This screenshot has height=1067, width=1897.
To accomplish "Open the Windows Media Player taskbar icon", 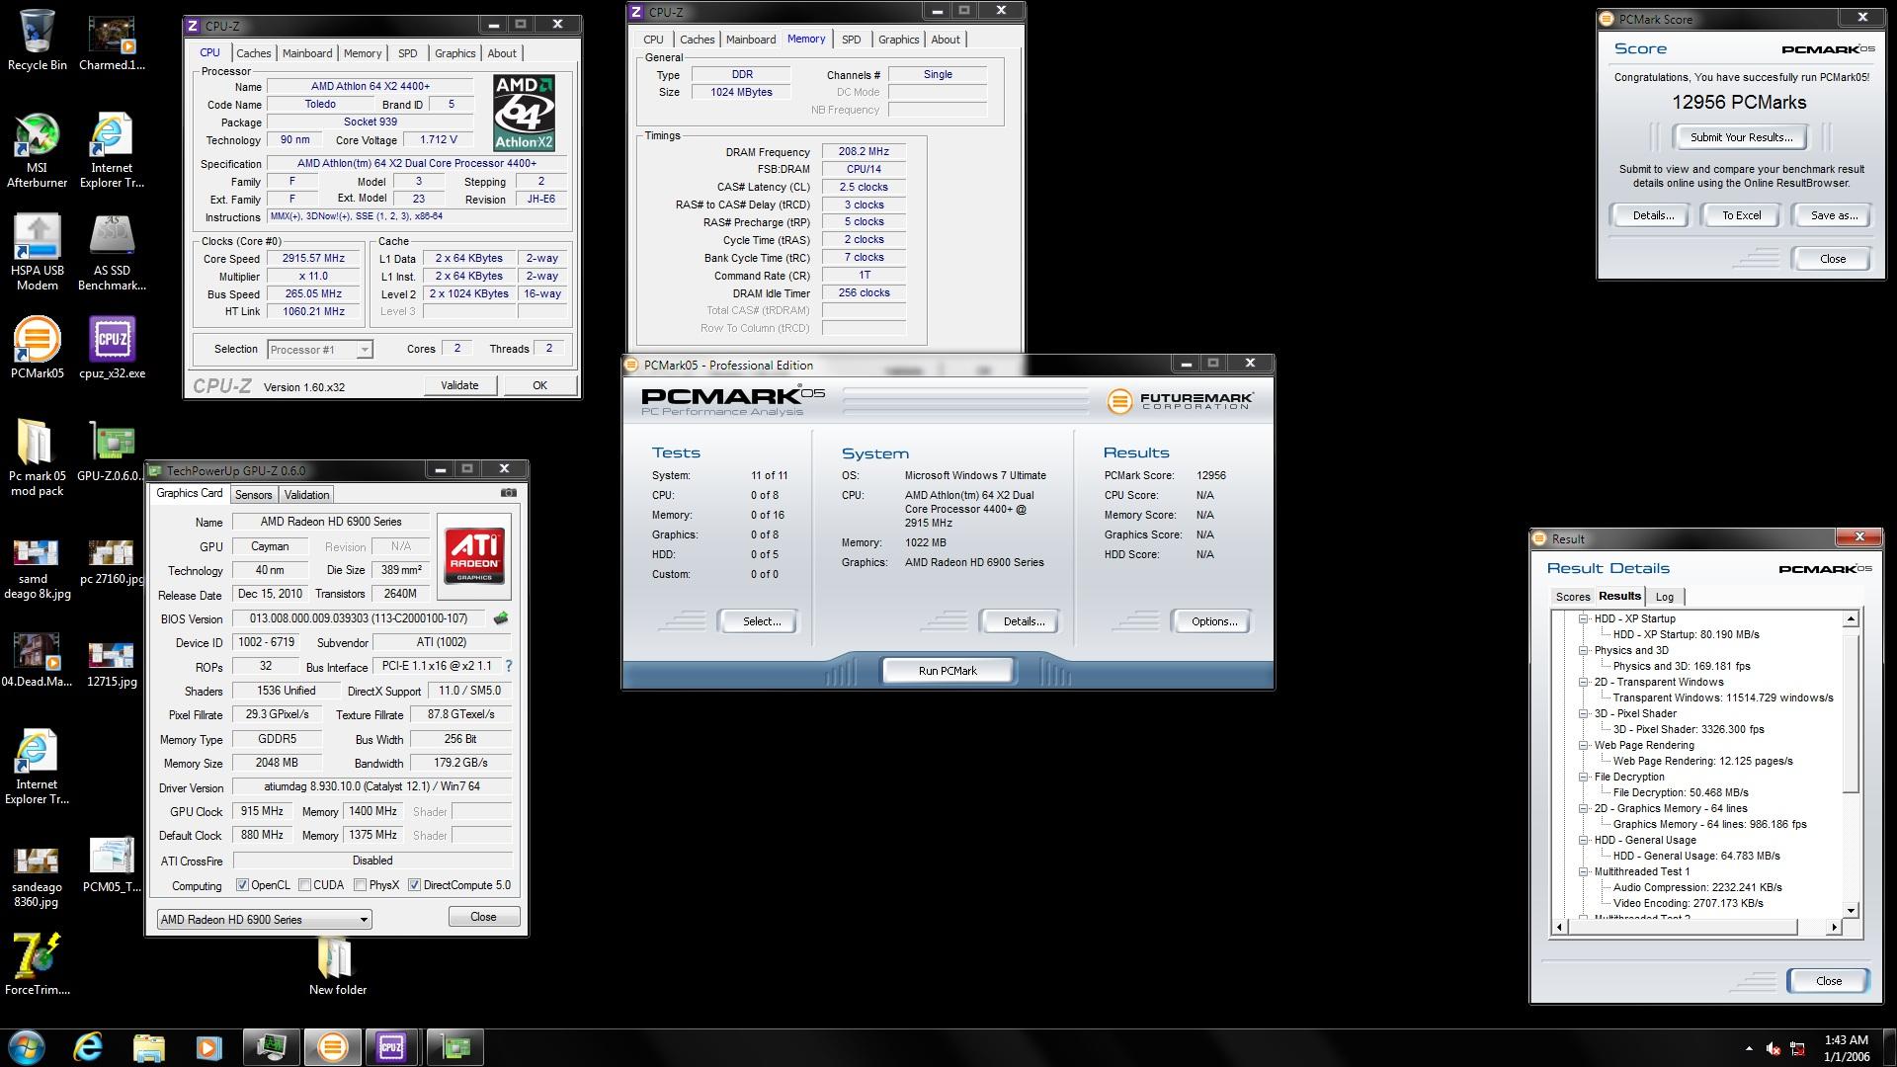I will click(x=208, y=1046).
